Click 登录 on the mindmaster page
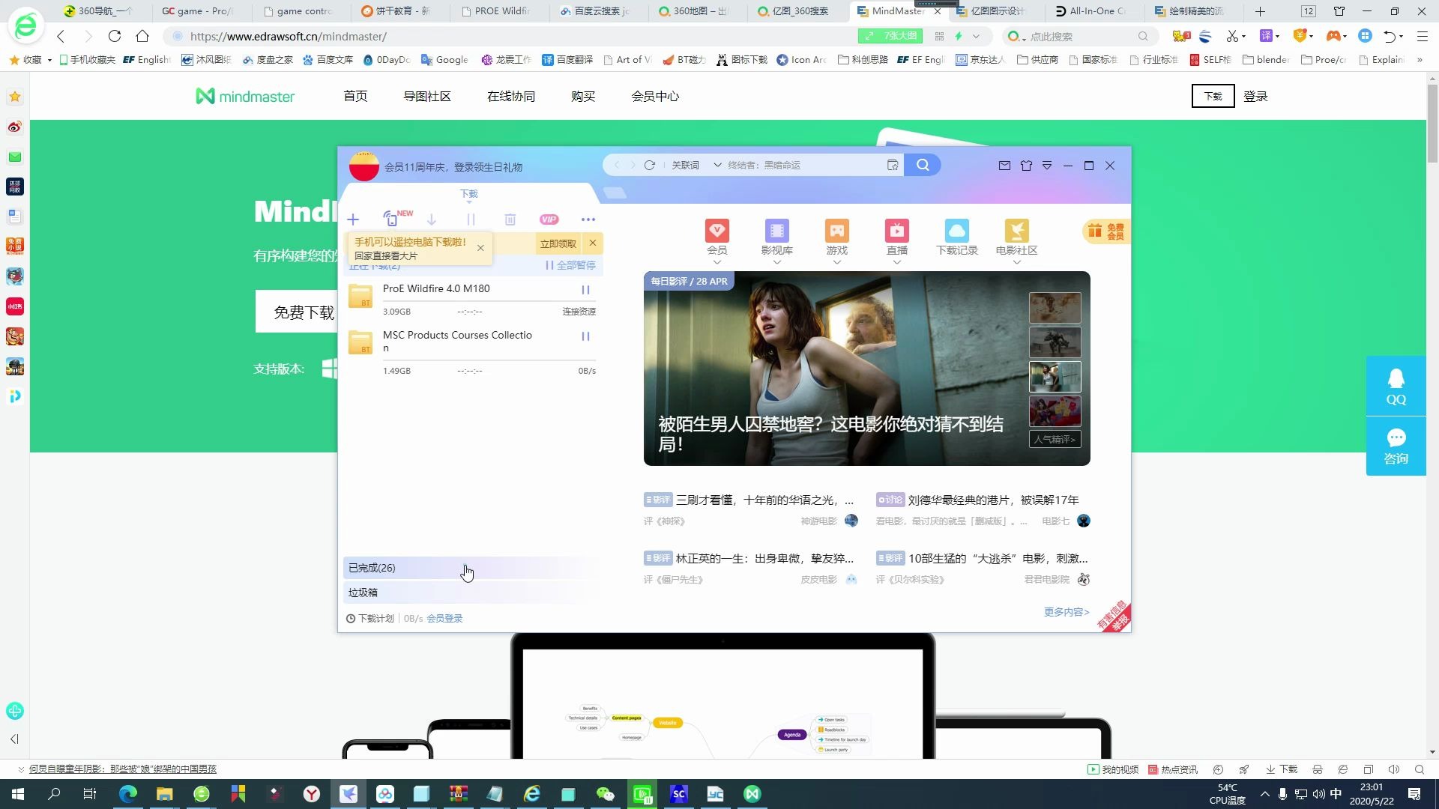Viewport: 1439px width, 809px height. (1255, 96)
